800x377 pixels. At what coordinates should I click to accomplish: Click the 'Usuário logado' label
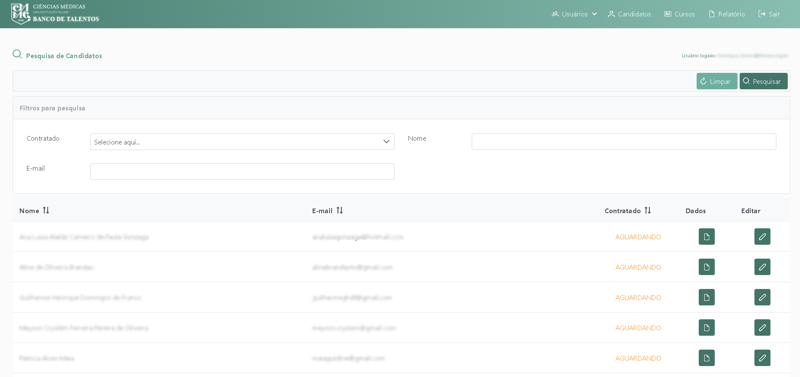(698, 56)
